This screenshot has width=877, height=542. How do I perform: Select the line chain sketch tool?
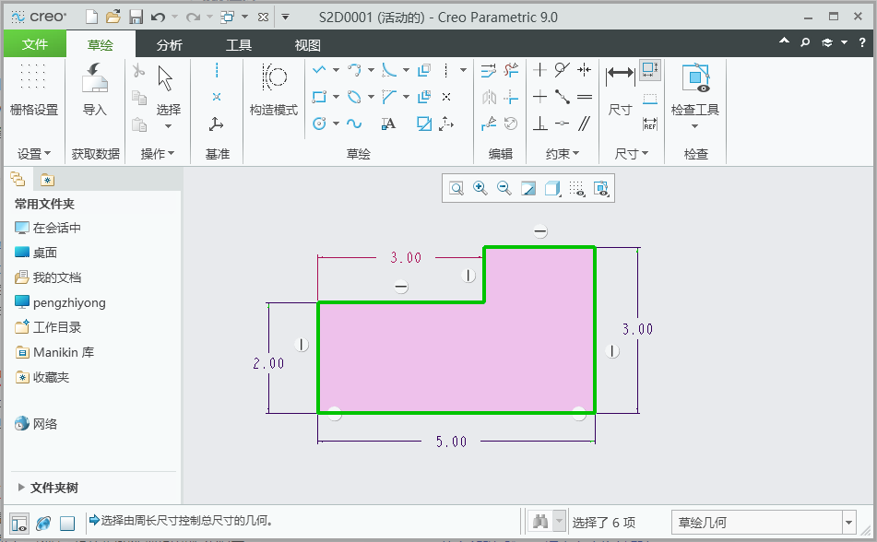tap(319, 70)
